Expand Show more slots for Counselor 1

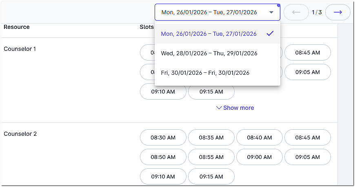coord(235,108)
